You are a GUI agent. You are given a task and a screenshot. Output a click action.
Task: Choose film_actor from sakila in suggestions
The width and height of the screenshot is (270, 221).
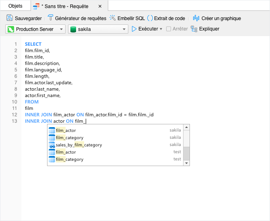[x=115, y=130]
